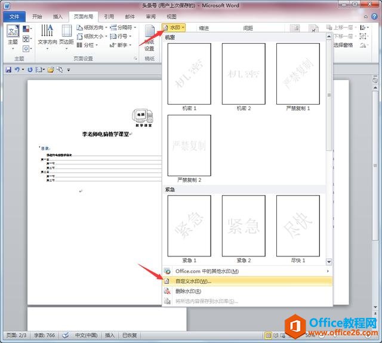Switch to the 引用 References tab

click(109, 17)
